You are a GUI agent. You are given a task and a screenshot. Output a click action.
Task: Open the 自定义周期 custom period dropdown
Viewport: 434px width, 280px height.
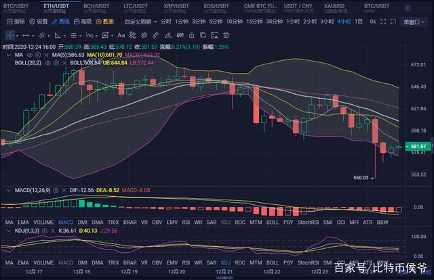pos(141,22)
